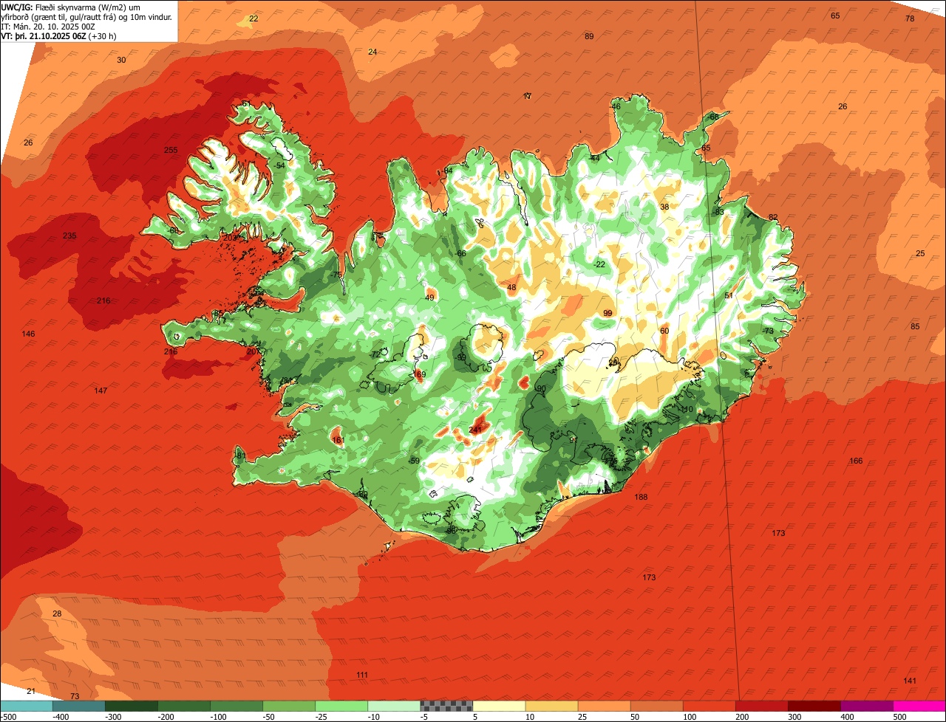Click the '188' value off the southeast coast
Image resolution: width=946 pixels, height=722 pixels.
pos(641,497)
